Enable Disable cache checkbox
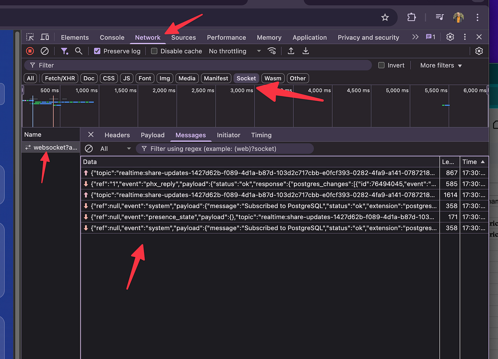Viewport: 498px width, 359px height. (154, 51)
